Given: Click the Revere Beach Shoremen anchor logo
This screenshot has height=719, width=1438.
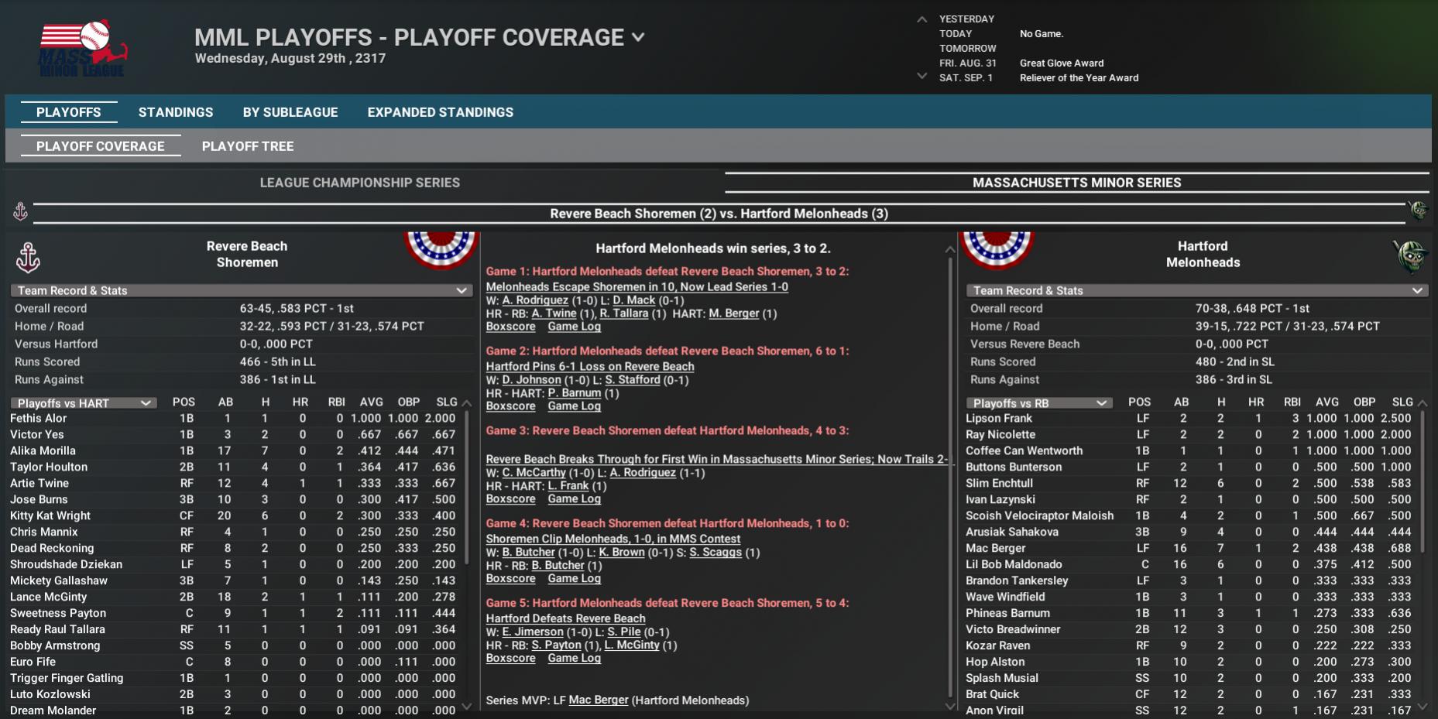Looking at the screenshot, I should point(28,258).
